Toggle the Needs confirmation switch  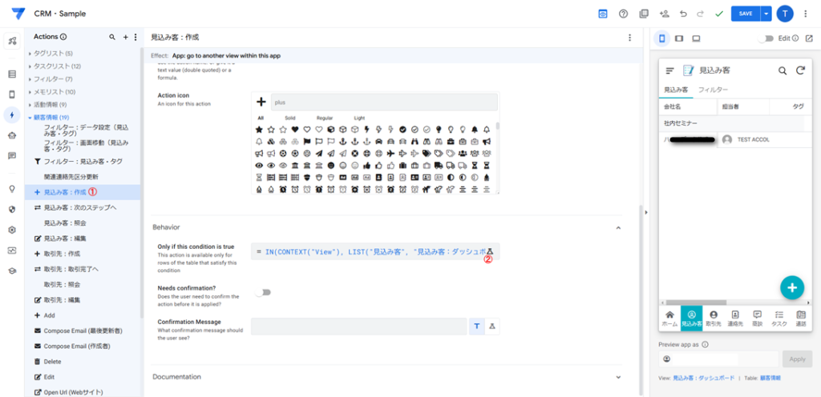[262, 292]
